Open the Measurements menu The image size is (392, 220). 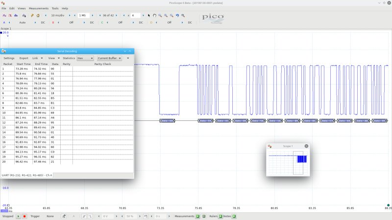pos(39,8)
